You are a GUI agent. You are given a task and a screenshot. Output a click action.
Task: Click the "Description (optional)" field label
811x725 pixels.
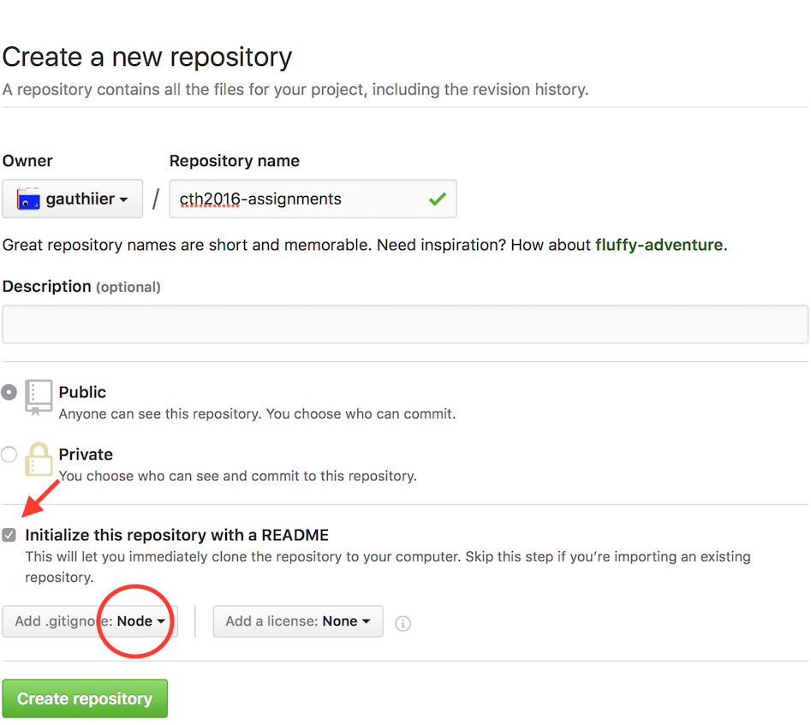click(81, 287)
